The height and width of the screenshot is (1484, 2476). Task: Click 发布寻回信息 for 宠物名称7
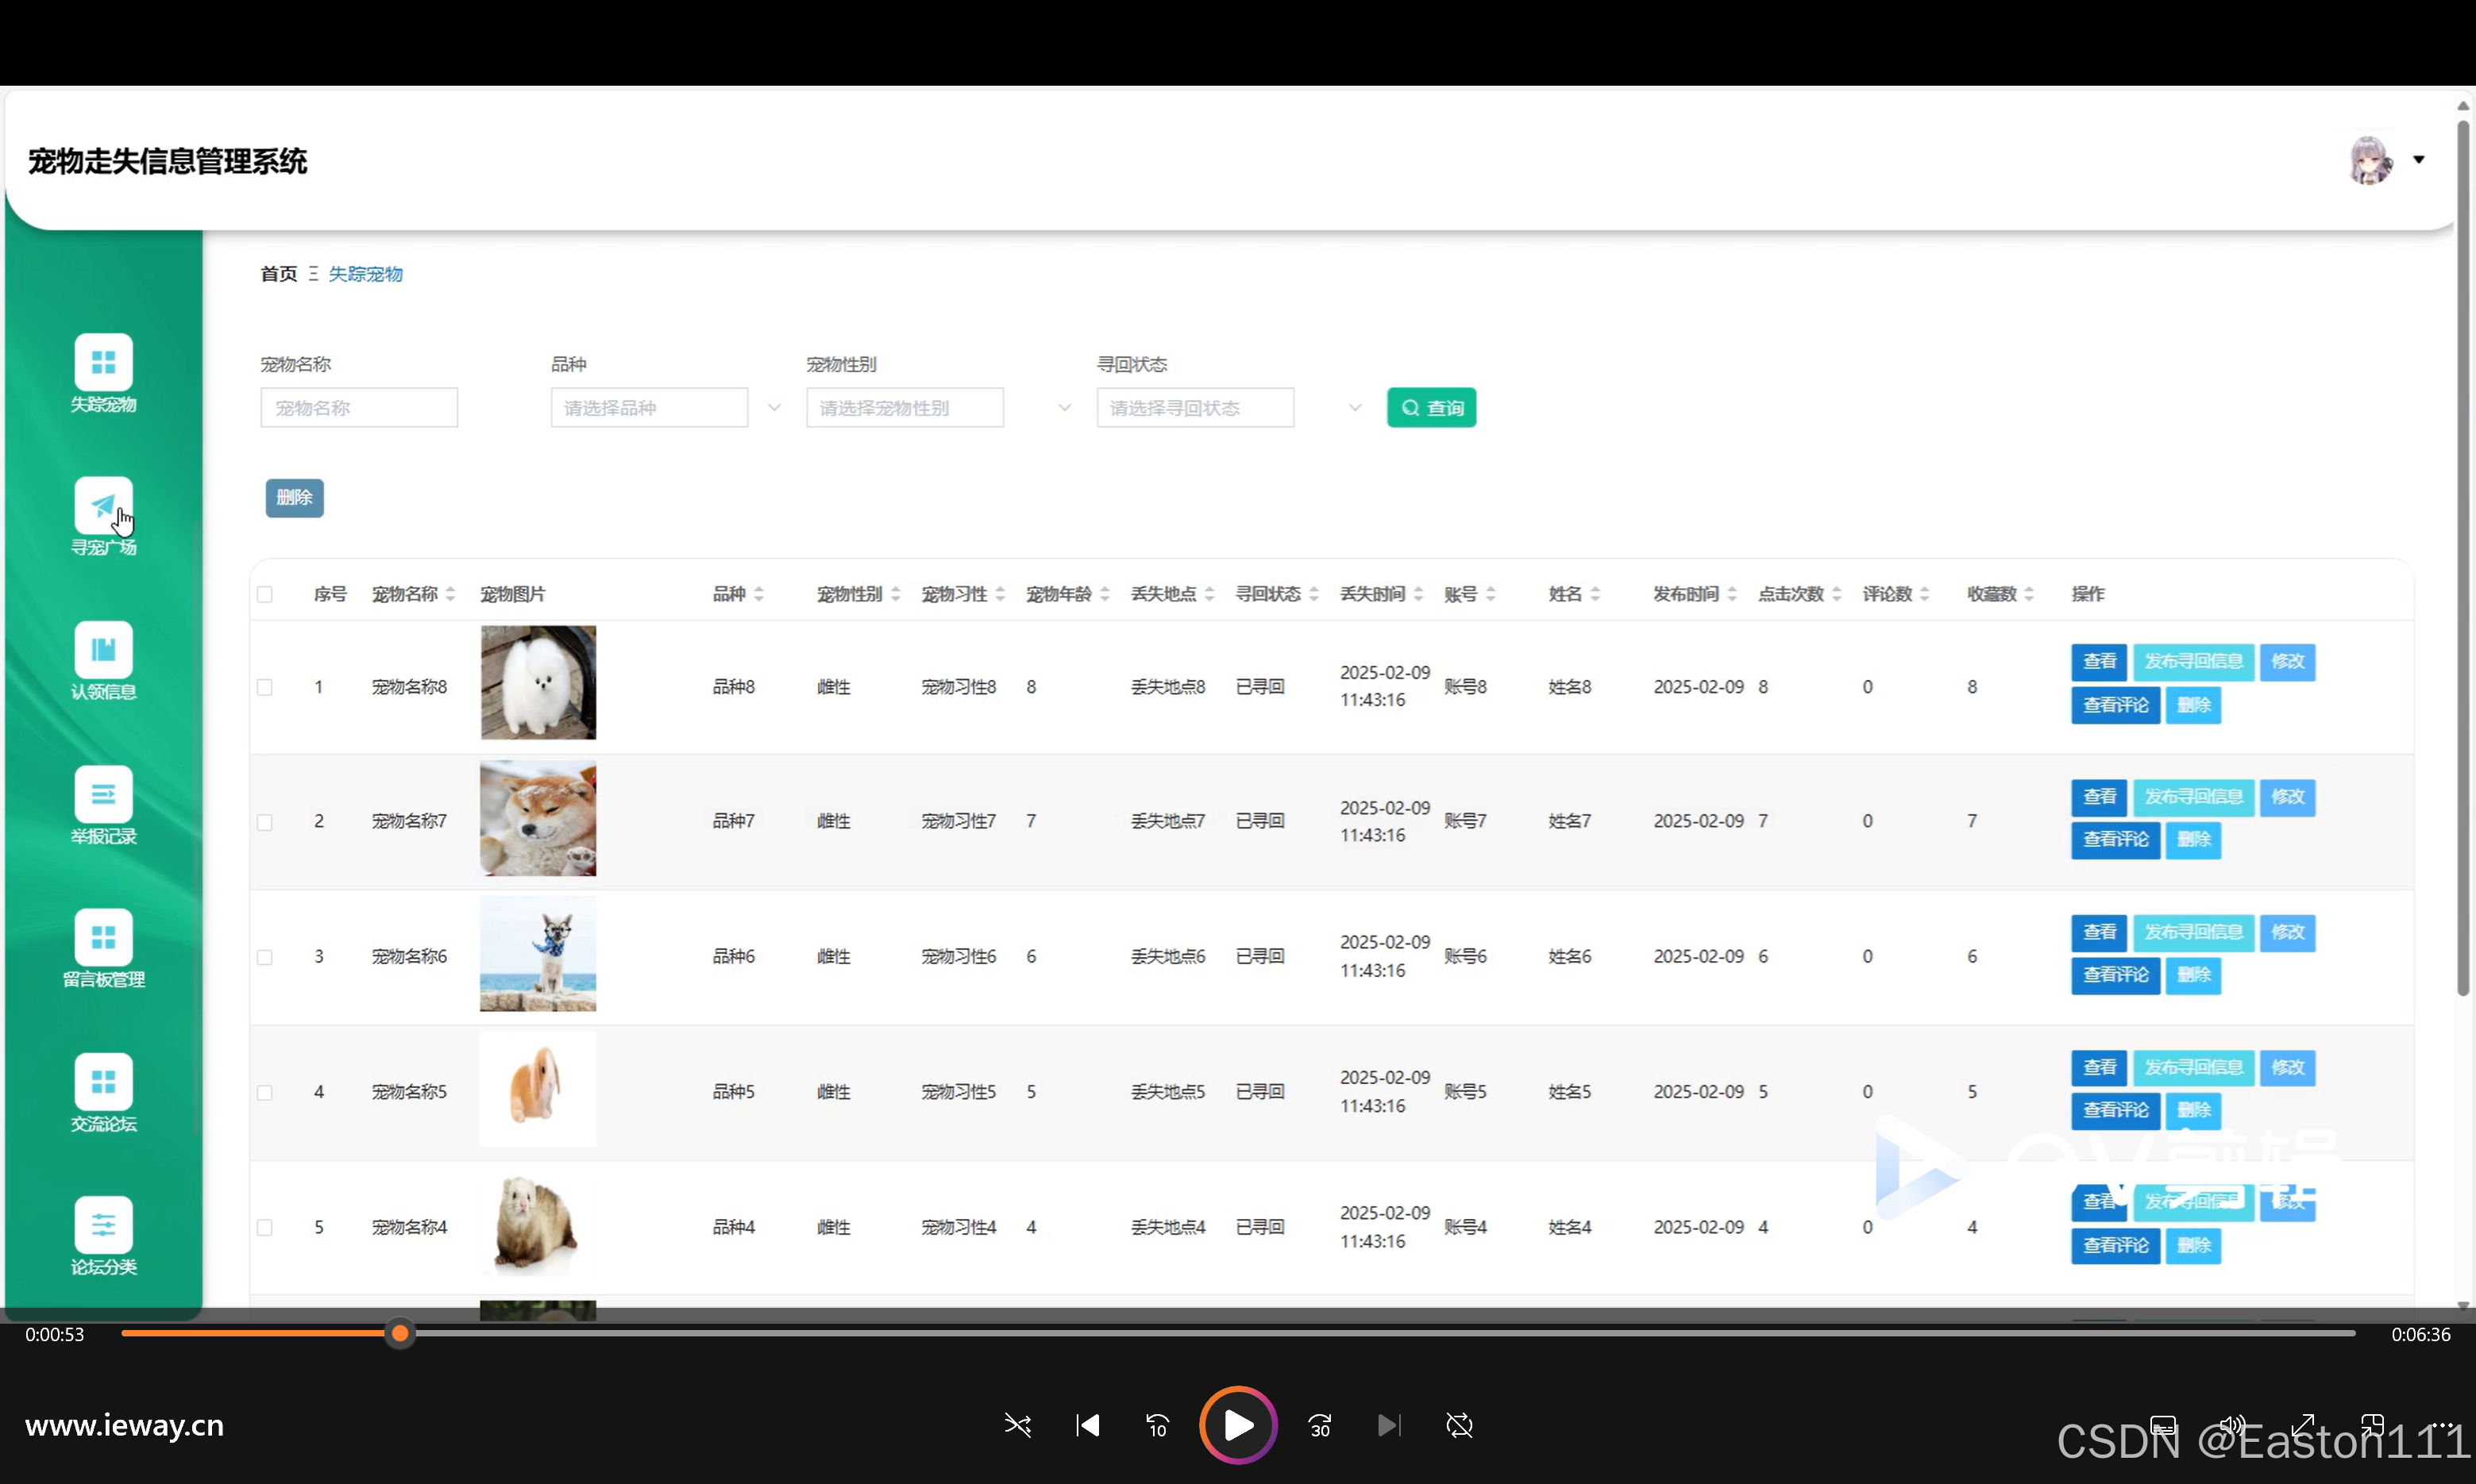coord(2194,797)
